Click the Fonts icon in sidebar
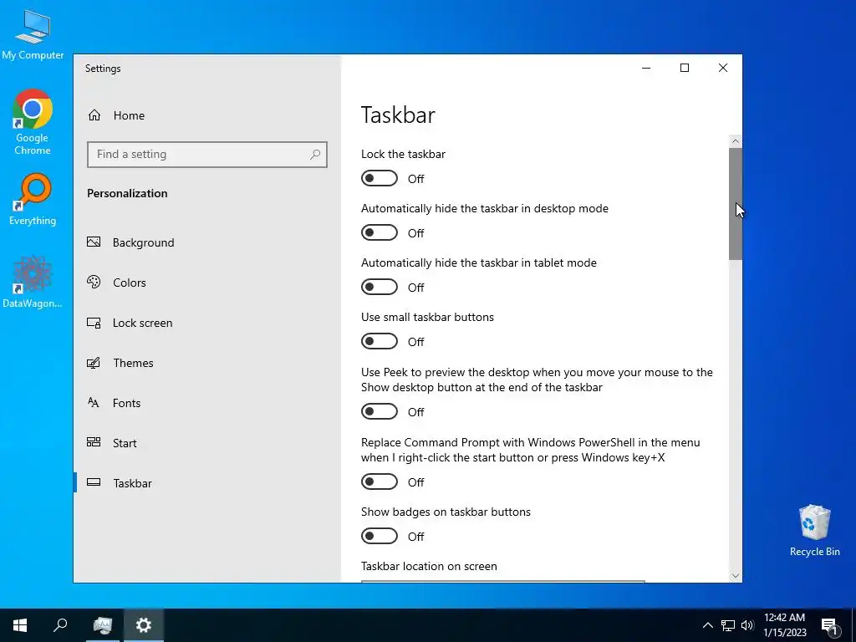This screenshot has height=642, width=856. click(94, 403)
